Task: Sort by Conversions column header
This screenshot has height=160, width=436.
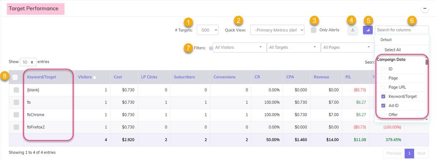Action: 224,77
